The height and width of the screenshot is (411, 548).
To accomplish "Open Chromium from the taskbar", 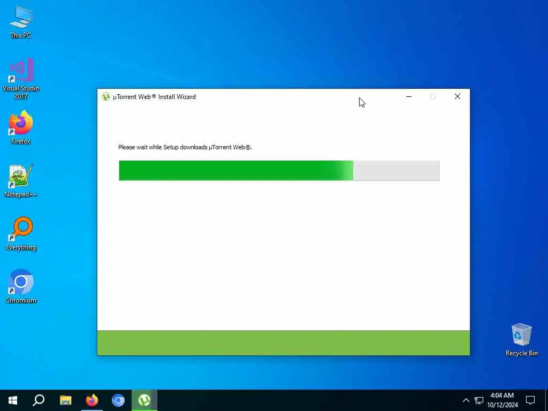I will click(118, 400).
